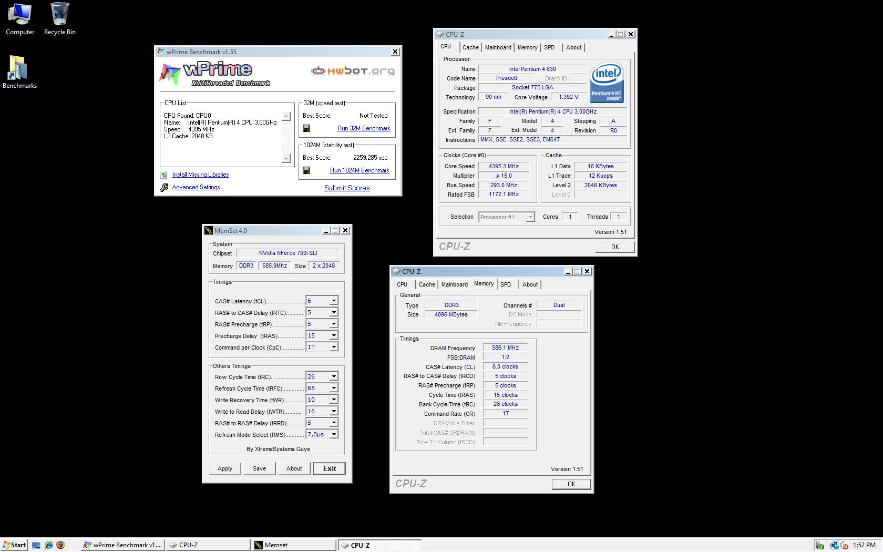This screenshot has width=883, height=552.
Task: Switch to Cache tab in upper CPU-Z
Action: click(x=470, y=47)
